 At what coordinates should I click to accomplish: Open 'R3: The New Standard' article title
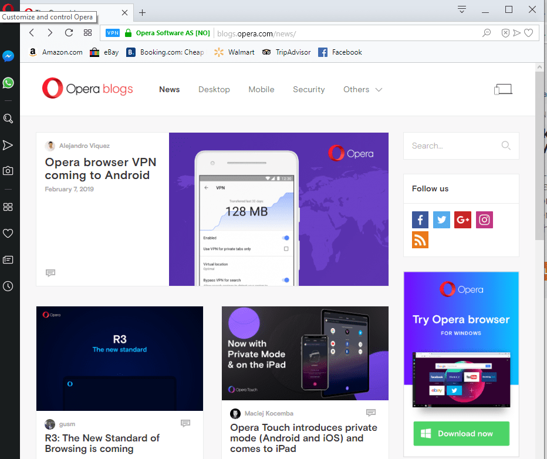[102, 443]
